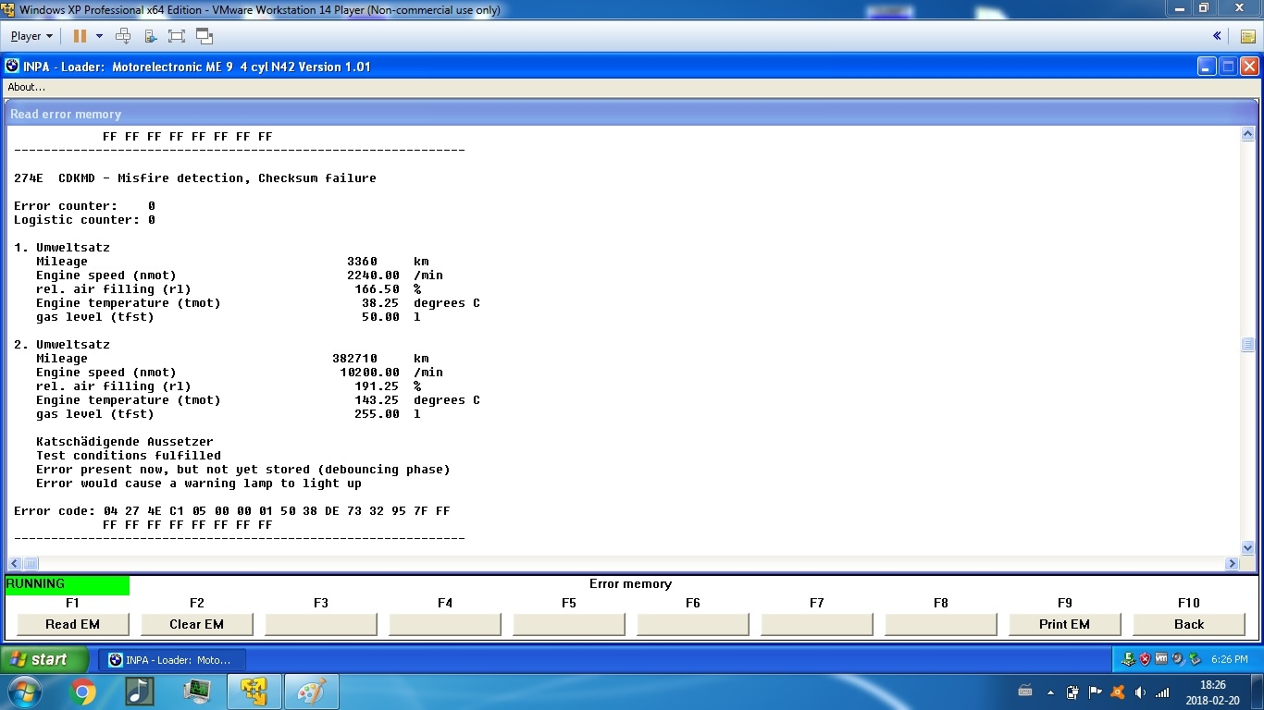Click the '1. Umweltsatz' heading
The height and width of the screenshot is (710, 1264).
[62, 248]
